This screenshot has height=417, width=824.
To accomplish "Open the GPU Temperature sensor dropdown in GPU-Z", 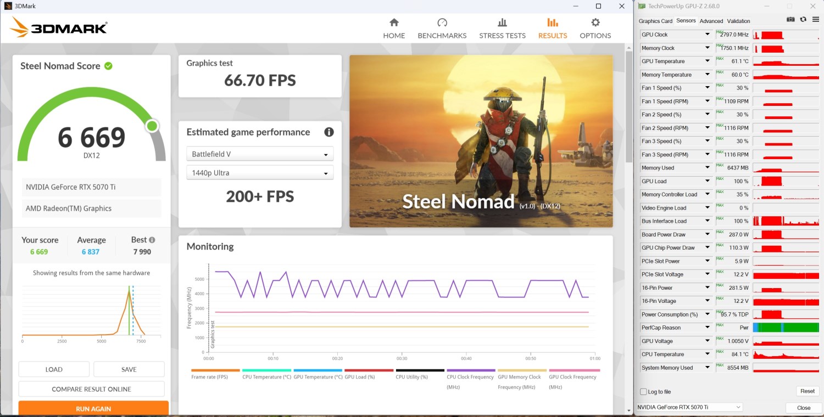I will (708, 61).
